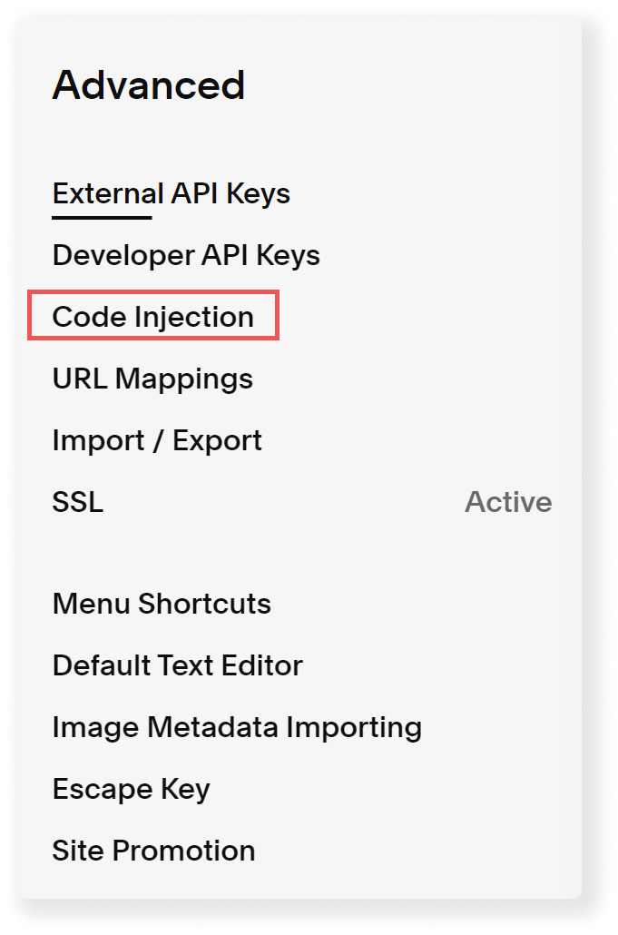The image size is (618, 935).
Task: Click the word Keys in Developer API Keys
Action: 288,255
